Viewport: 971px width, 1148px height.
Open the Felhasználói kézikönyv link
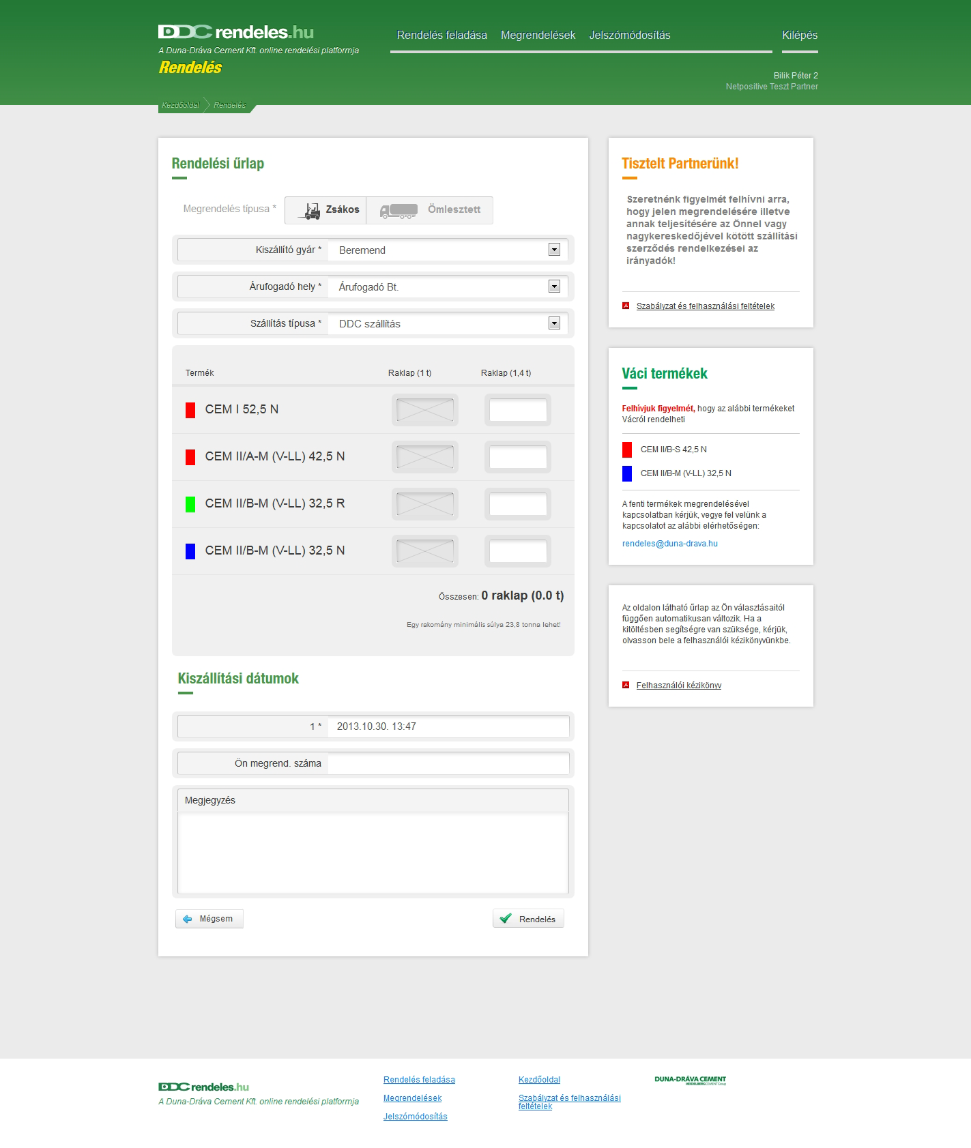coord(679,686)
